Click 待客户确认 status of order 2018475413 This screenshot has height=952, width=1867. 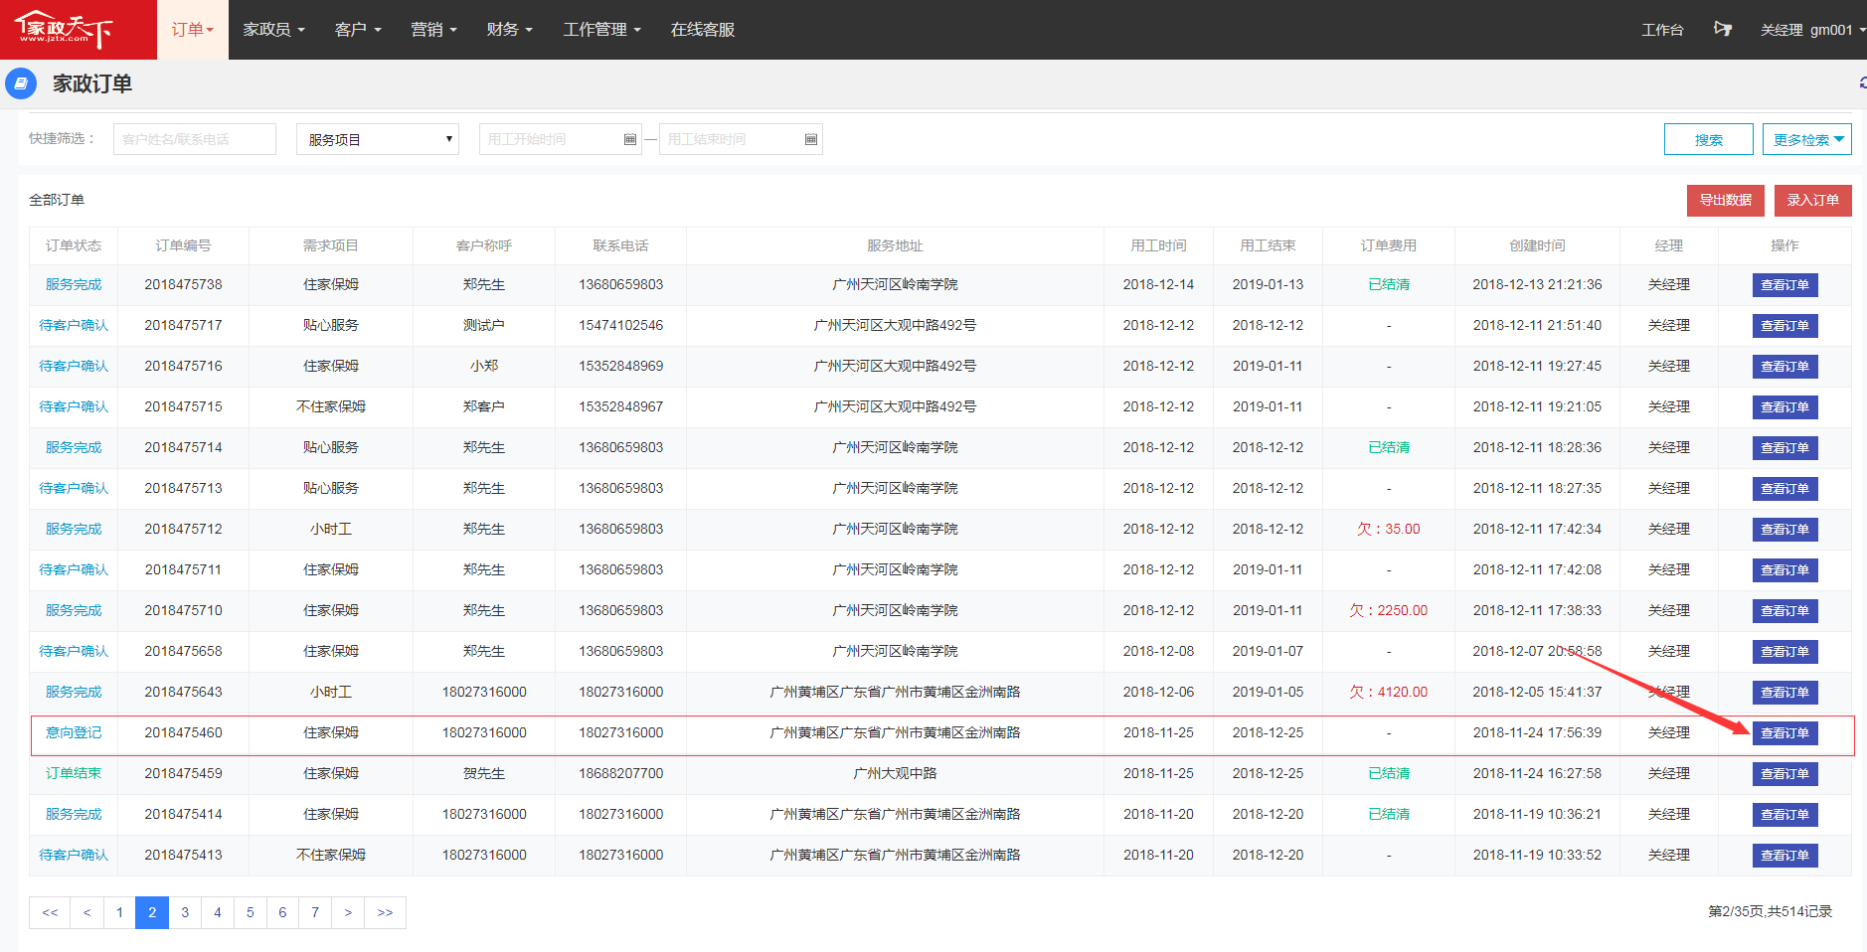coord(74,855)
